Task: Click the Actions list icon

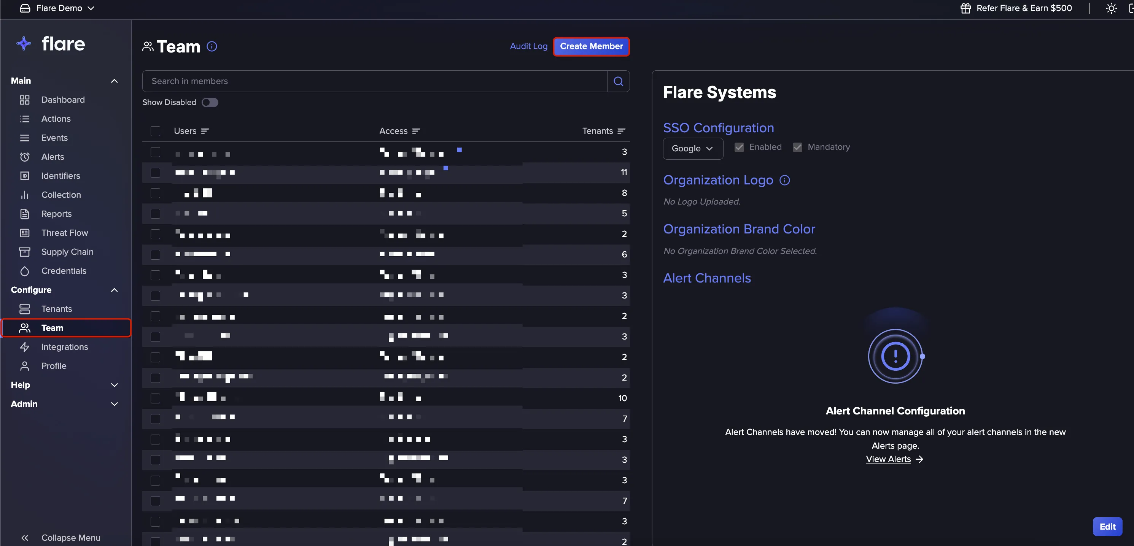Action: point(25,119)
